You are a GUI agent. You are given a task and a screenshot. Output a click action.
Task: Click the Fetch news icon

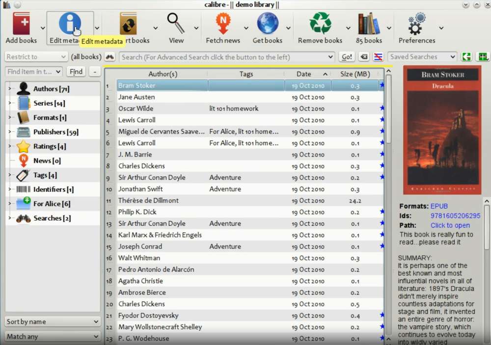pyautogui.click(x=223, y=24)
